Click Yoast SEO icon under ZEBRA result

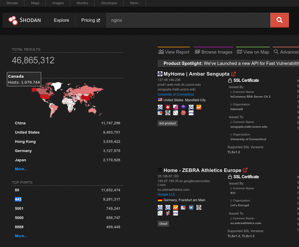coord(168,213)
